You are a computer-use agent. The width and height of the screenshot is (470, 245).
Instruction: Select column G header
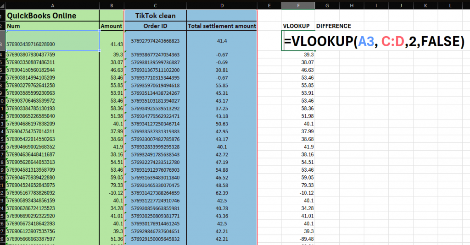(x=327, y=5)
